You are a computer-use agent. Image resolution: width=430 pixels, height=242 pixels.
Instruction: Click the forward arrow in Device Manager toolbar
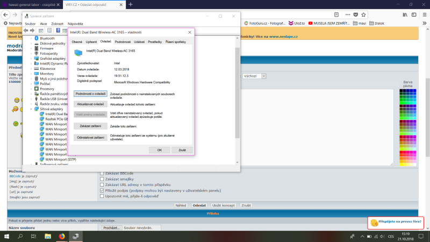pyautogui.click(x=32, y=31)
